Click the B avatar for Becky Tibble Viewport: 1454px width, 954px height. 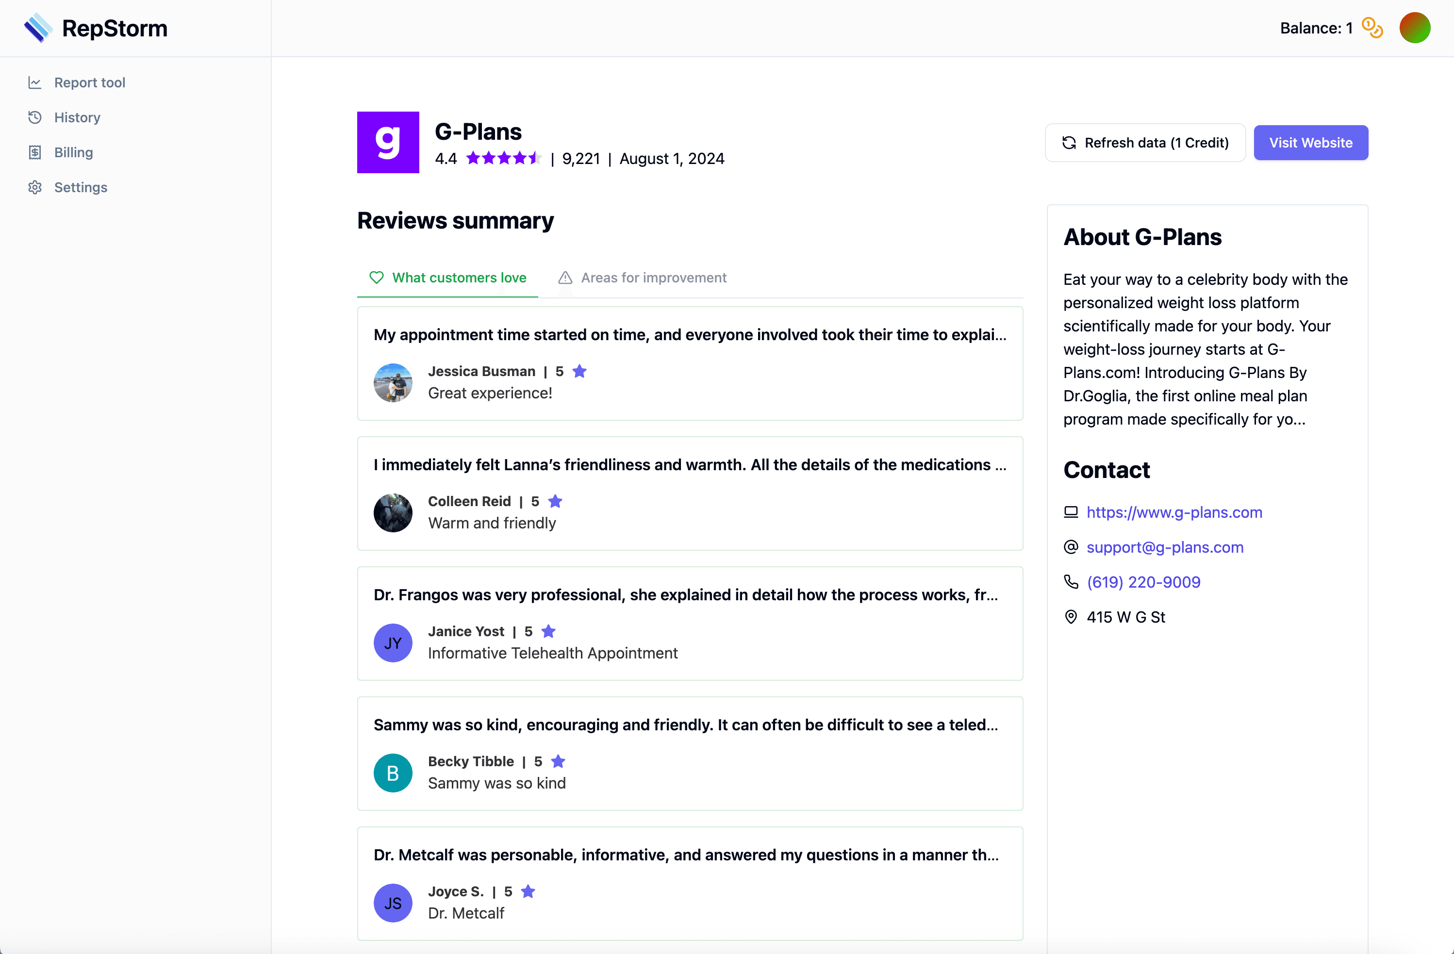point(393,773)
